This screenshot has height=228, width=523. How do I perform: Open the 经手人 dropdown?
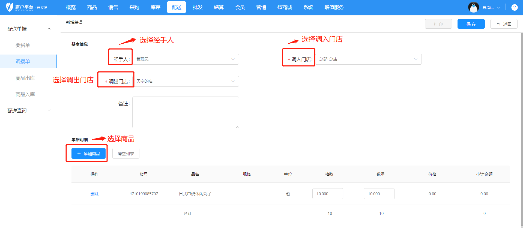coord(186,59)
